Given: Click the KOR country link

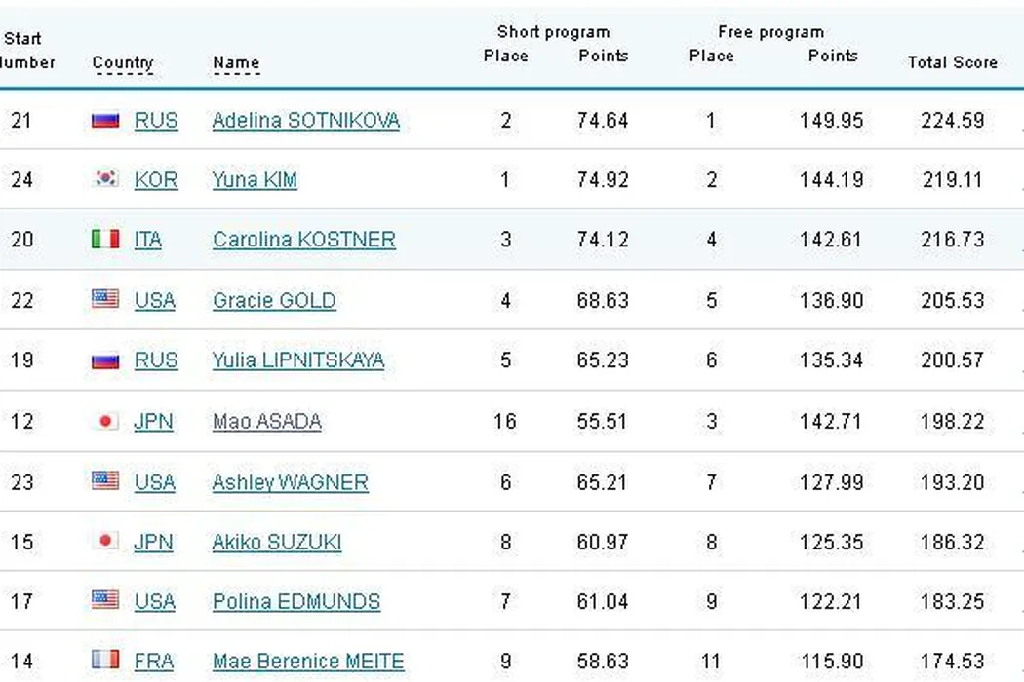Looking at the screenshot, I should (156, 180).
